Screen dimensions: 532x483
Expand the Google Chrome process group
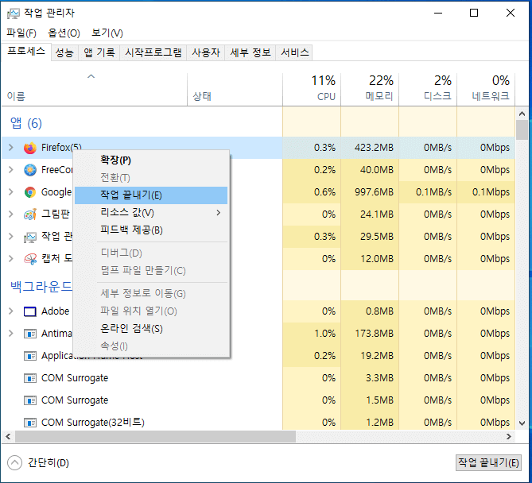(x=11, y=191)
